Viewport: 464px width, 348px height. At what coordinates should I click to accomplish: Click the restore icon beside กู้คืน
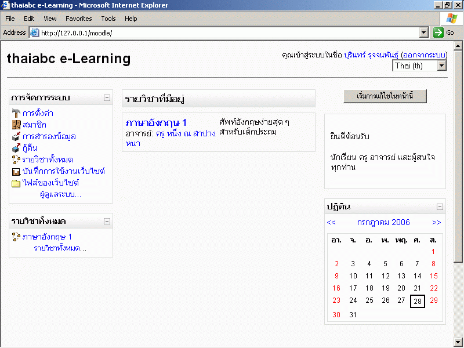click(16, 148)
